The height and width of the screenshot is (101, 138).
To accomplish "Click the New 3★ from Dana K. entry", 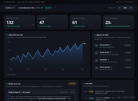I will [105, 99].
